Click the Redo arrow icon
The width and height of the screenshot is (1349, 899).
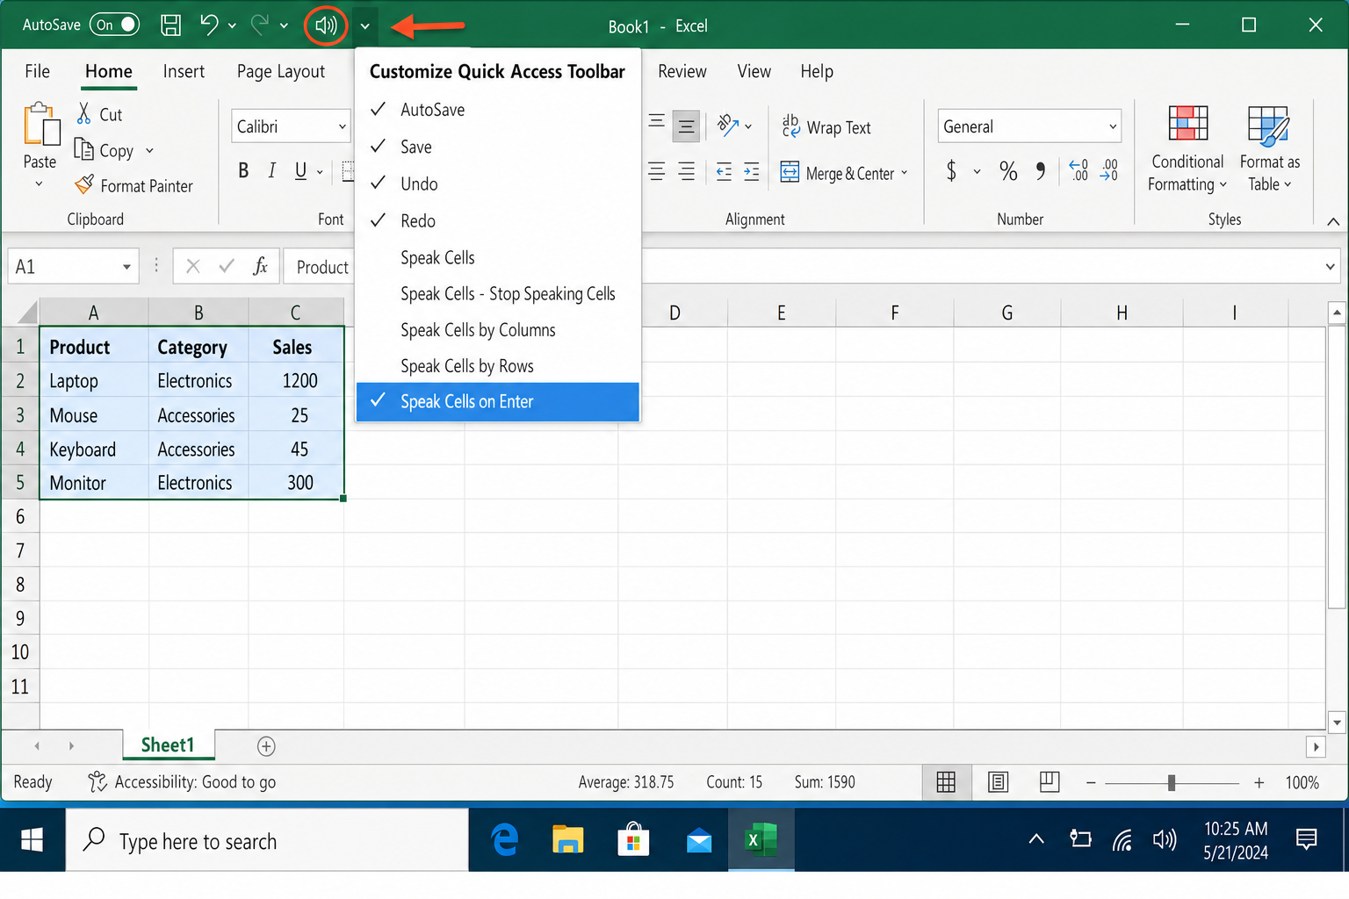click(260, 25)
